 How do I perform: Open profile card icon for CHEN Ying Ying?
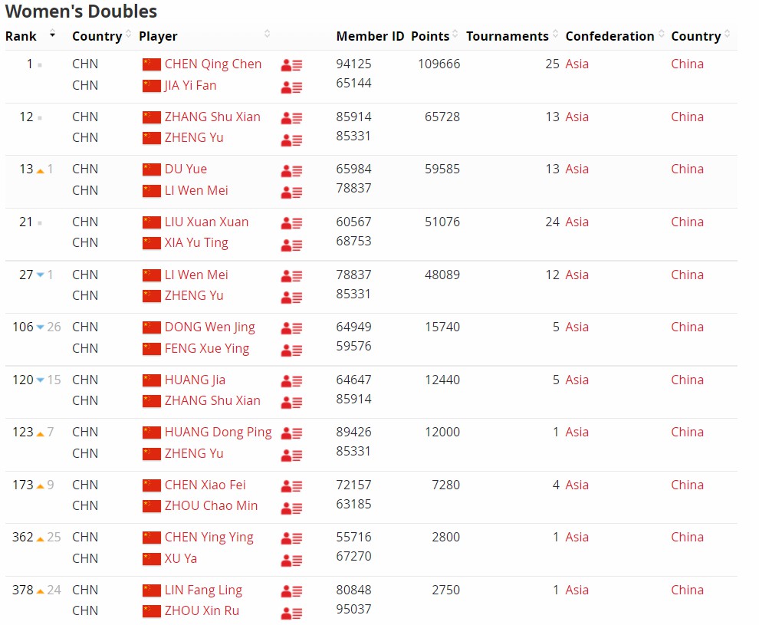point(291,538)
